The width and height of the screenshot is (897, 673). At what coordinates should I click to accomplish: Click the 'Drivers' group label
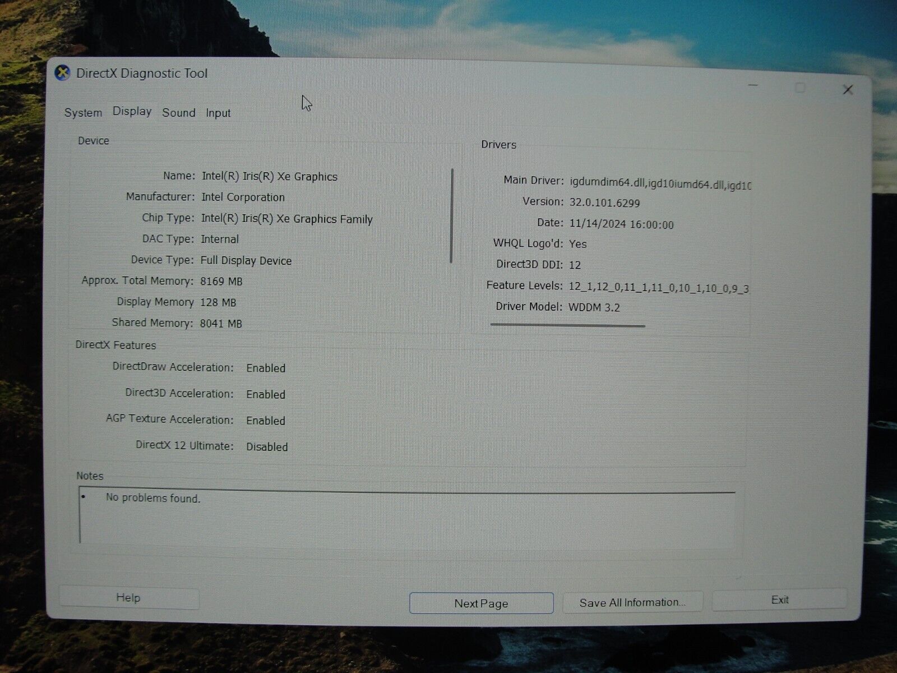(x=498, y=145)
